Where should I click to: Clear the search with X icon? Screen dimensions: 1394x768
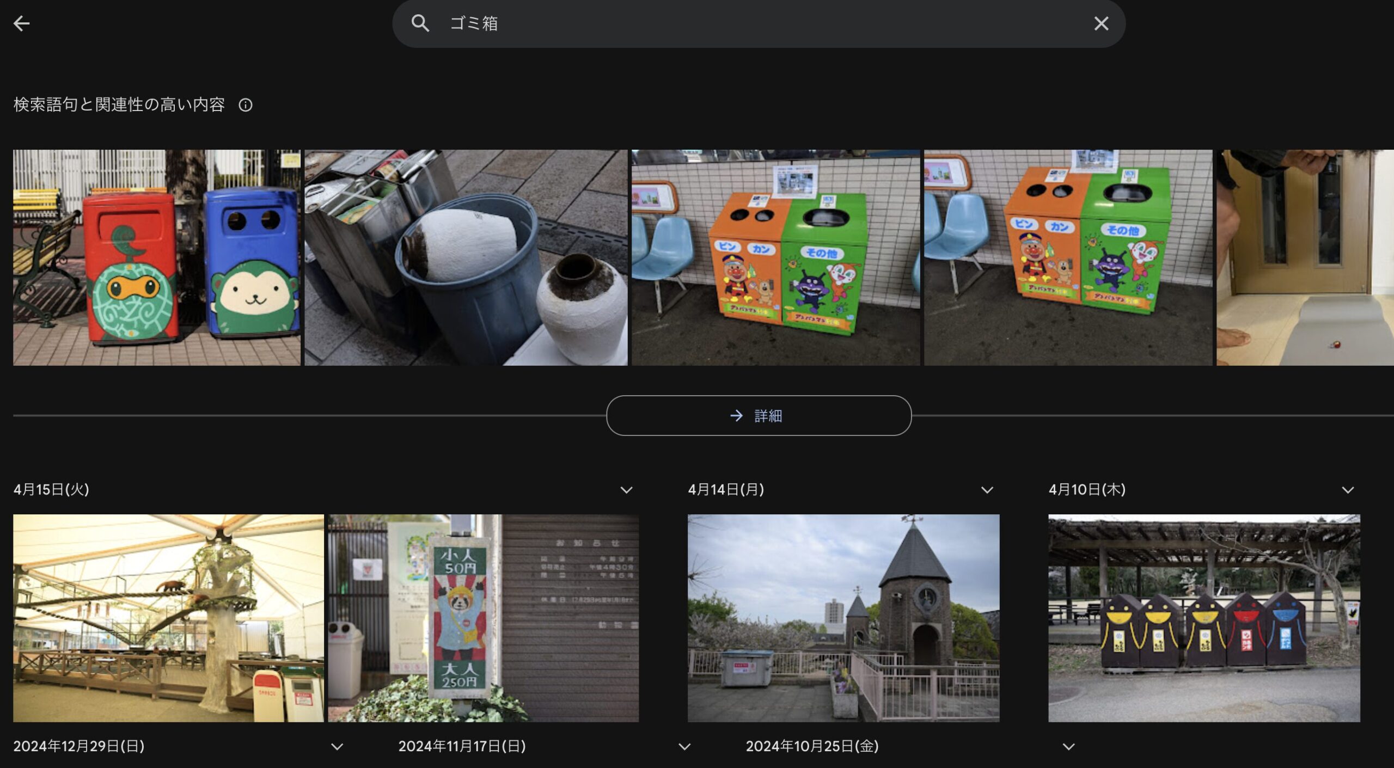pos(1101,23)
